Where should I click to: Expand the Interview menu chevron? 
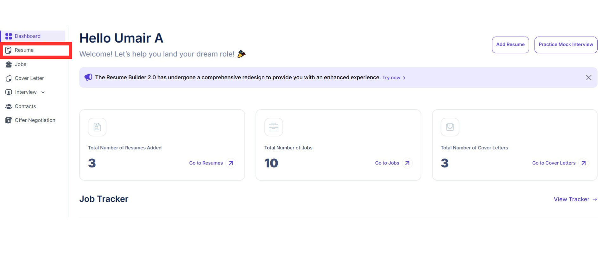[x=43, y=93]
